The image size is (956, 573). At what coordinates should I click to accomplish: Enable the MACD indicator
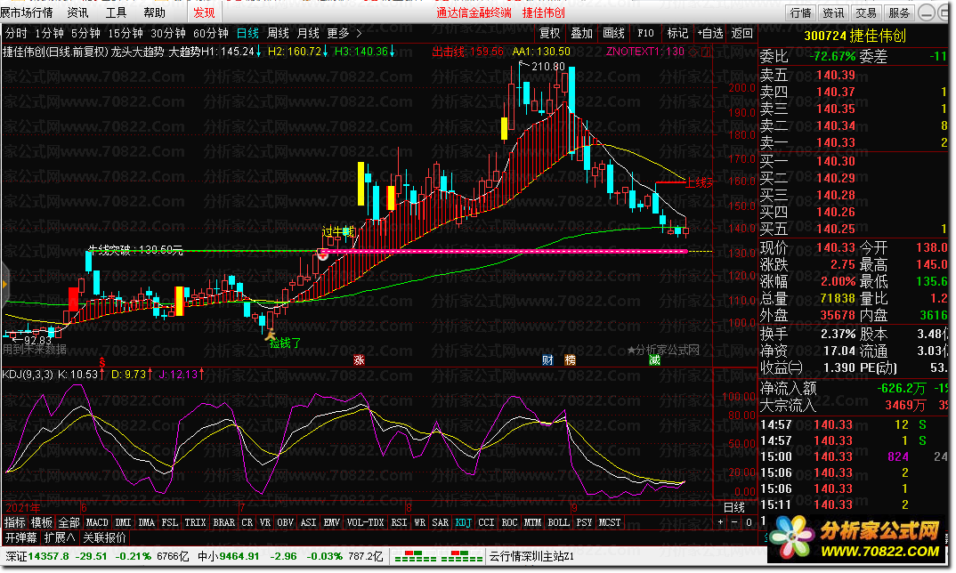pos(97,522)
